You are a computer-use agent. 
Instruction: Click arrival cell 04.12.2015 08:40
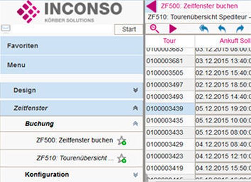pos(223,144)
